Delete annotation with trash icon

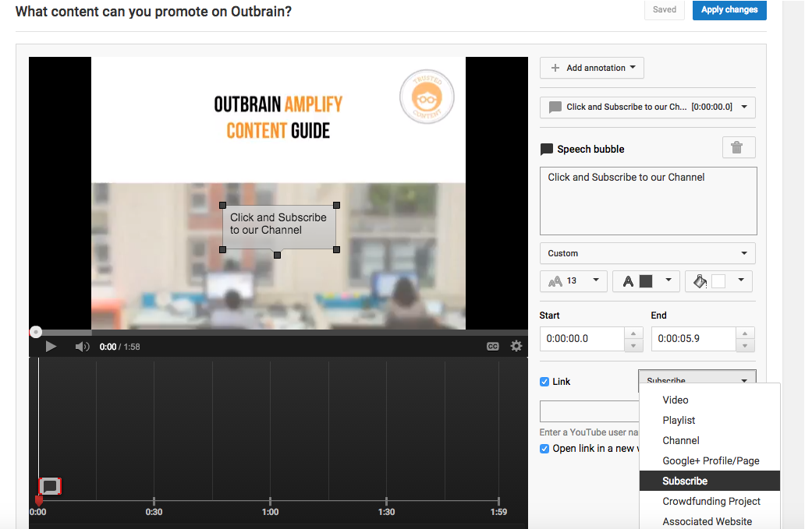(x=738, y=147)
